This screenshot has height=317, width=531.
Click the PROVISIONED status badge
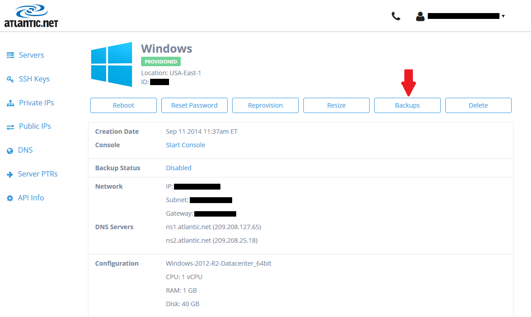[x=161, y=62]
